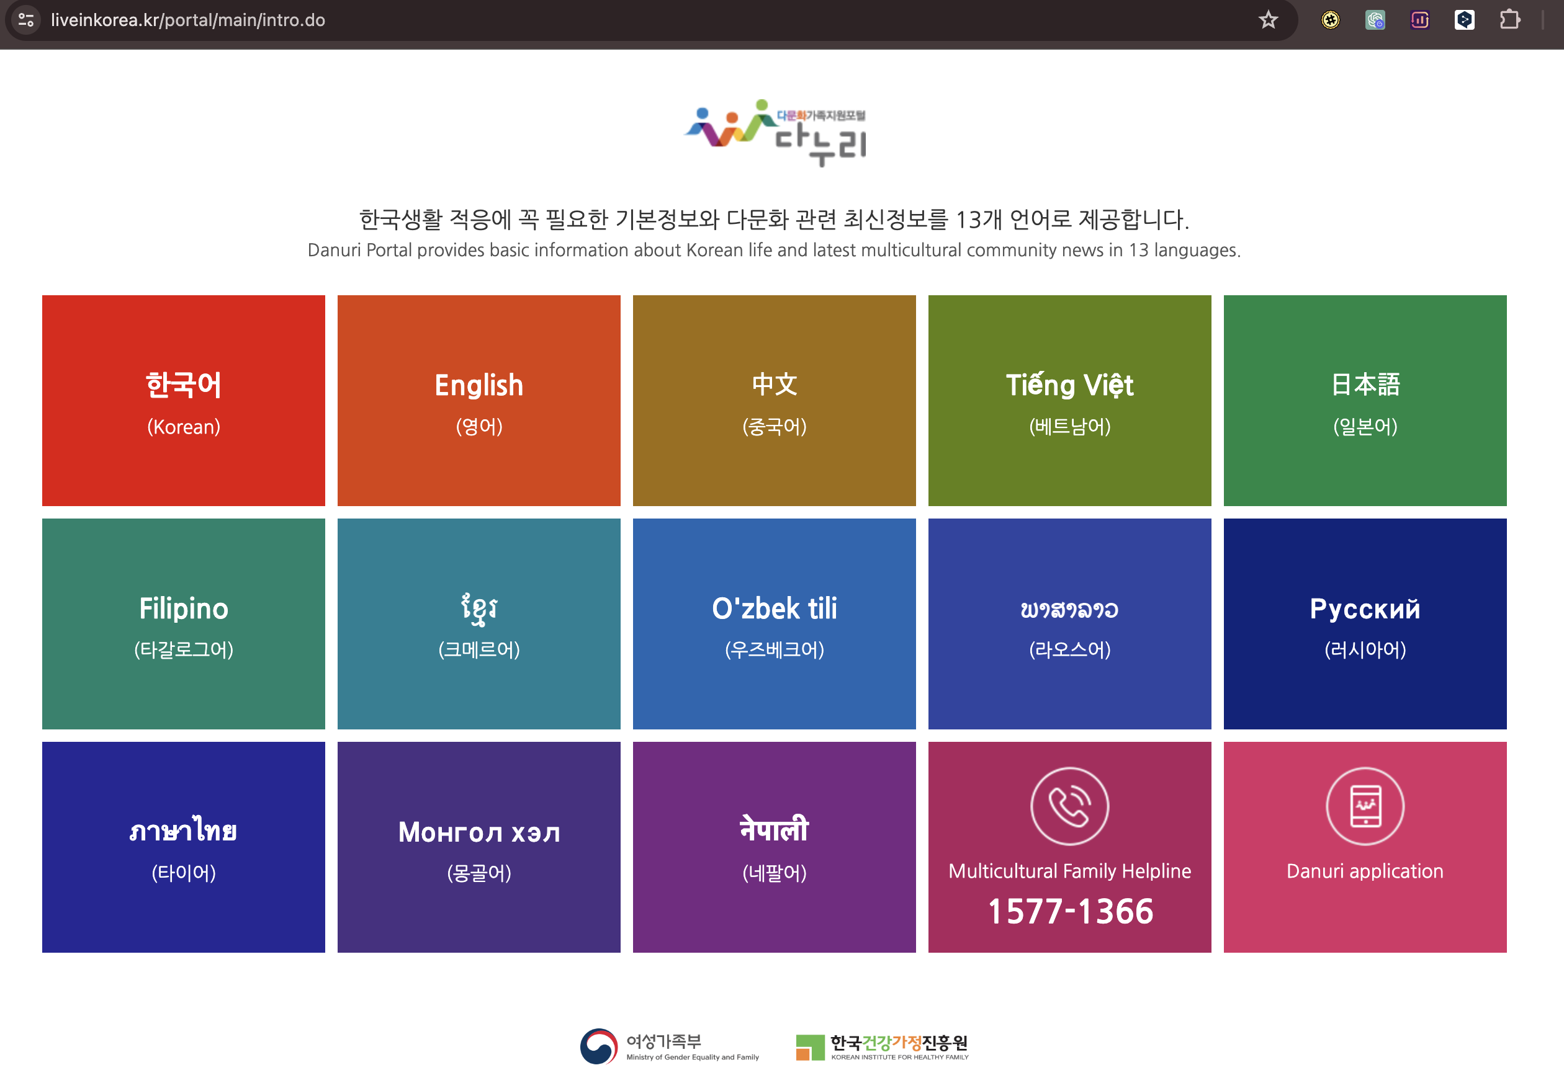Screen dimensions: 1564x1078
Task: Click the phone icon for Multicultural Family Helpline
Action: (x=1069, y=806)
